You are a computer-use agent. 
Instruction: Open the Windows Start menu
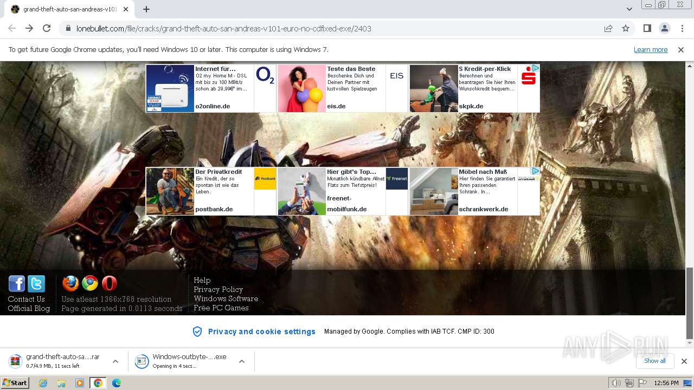(15, 383)
